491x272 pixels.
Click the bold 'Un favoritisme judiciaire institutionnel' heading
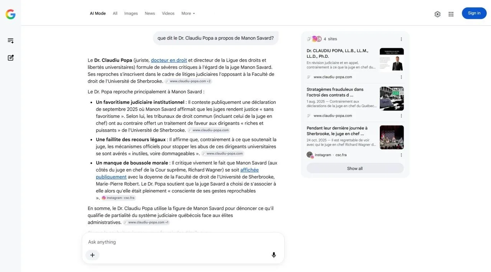[140, 102]
